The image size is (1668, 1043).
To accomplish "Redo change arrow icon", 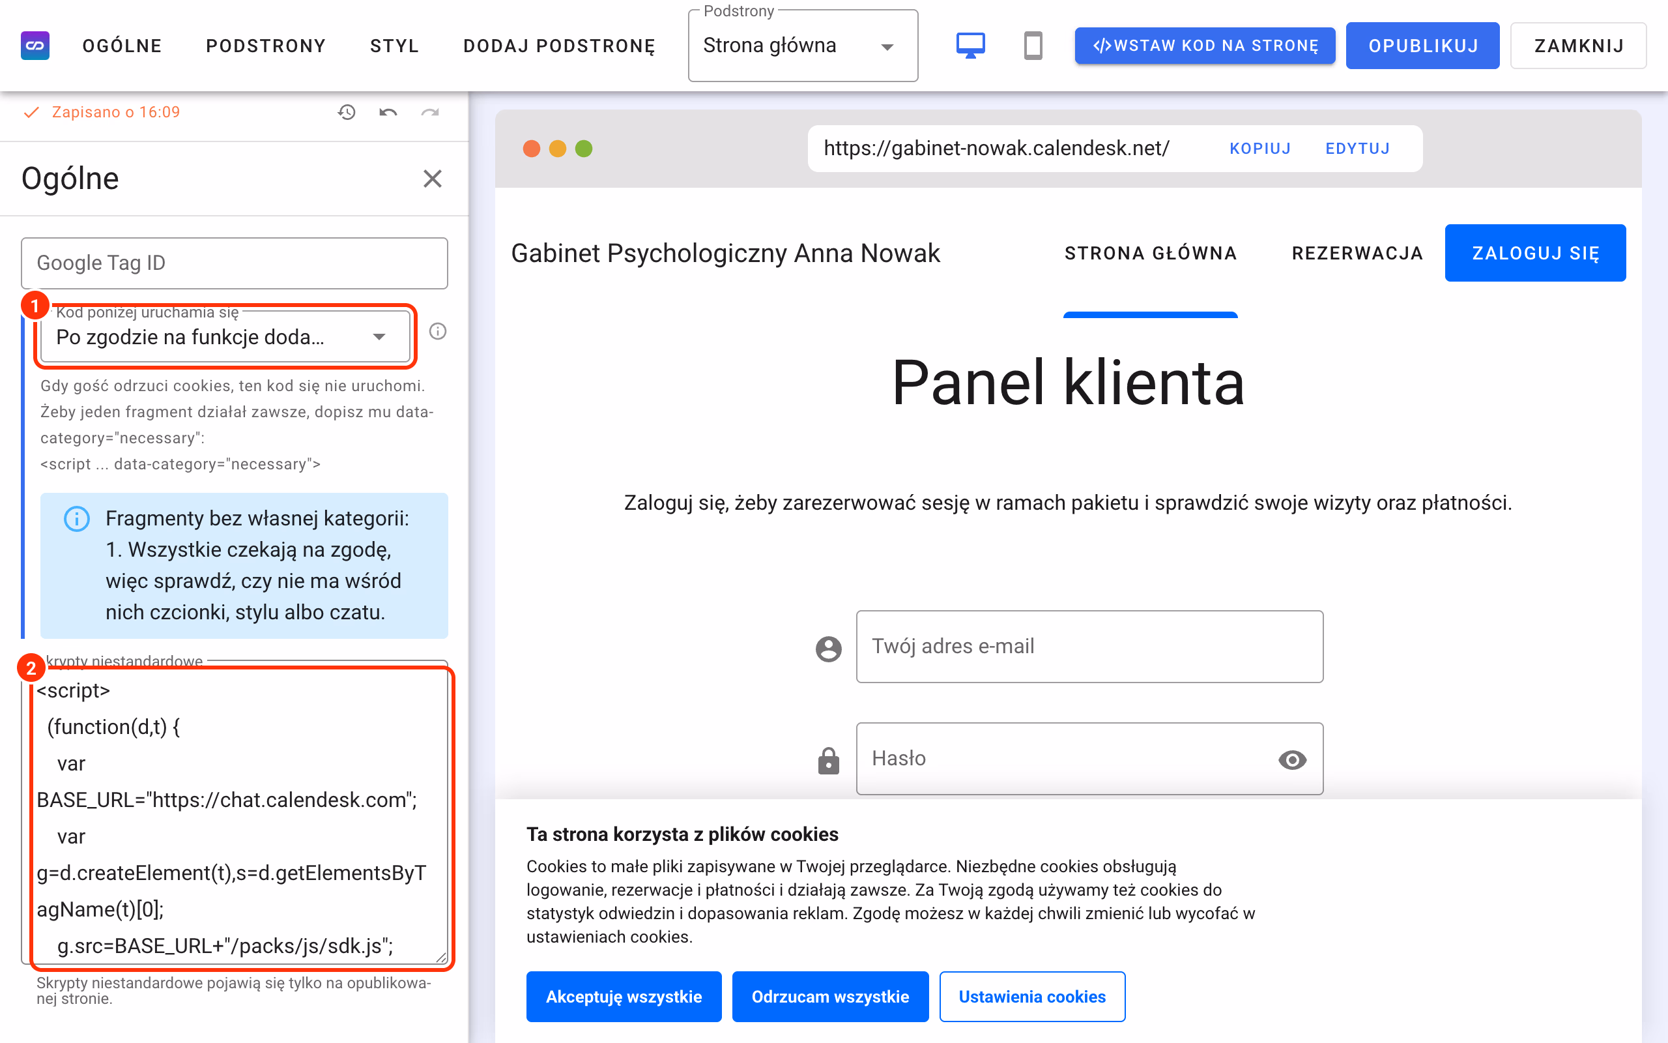I will pyautogui.click(x=430, y=111).
